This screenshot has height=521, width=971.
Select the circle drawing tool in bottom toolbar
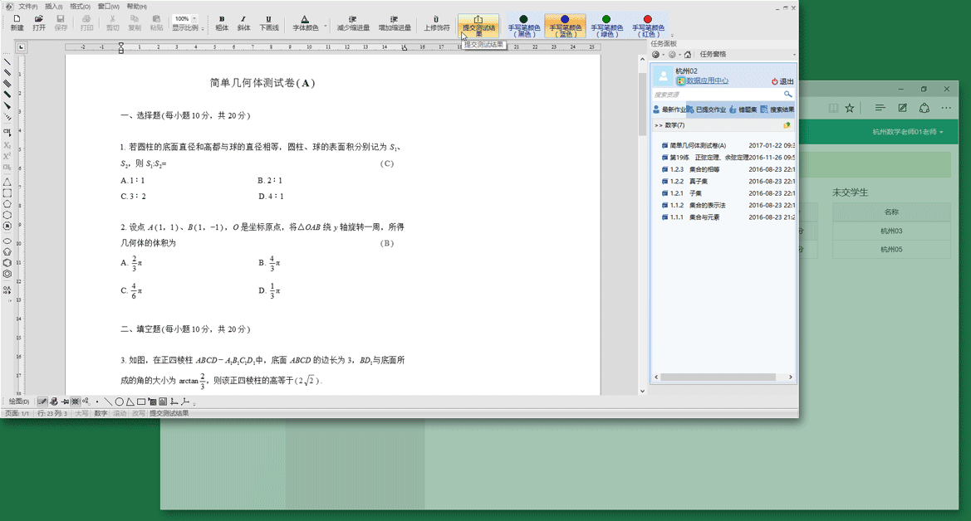click(120, 402)
